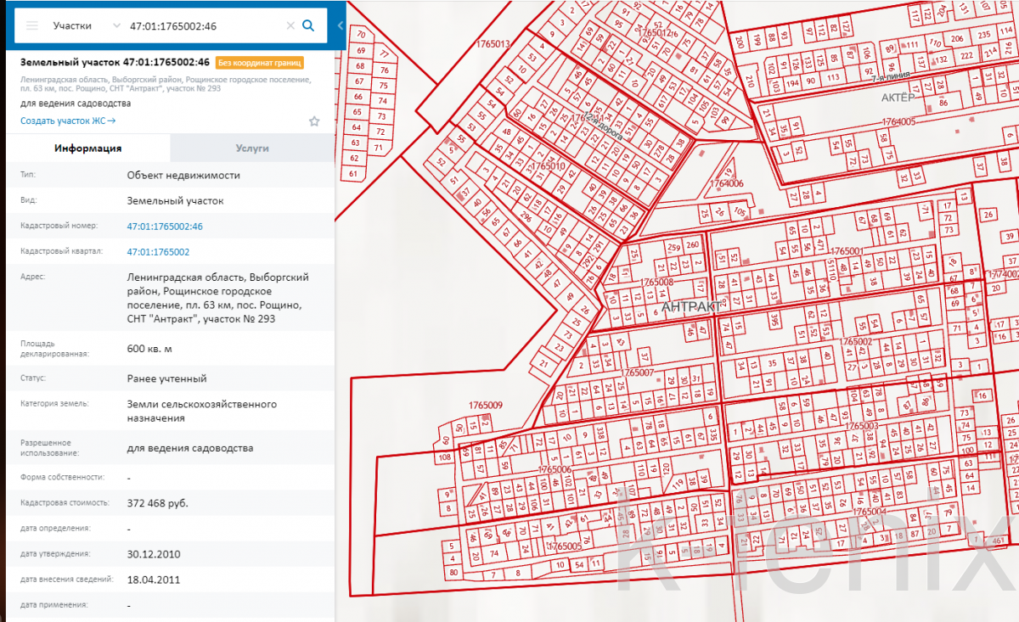The image size is (1019, 622).
Task: Click quarter label 1765008 on the map
Action: [657, 282]
